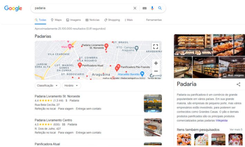Follow the Wikipédia link
This screenshot has height=147, width=245.
(222, 120)
